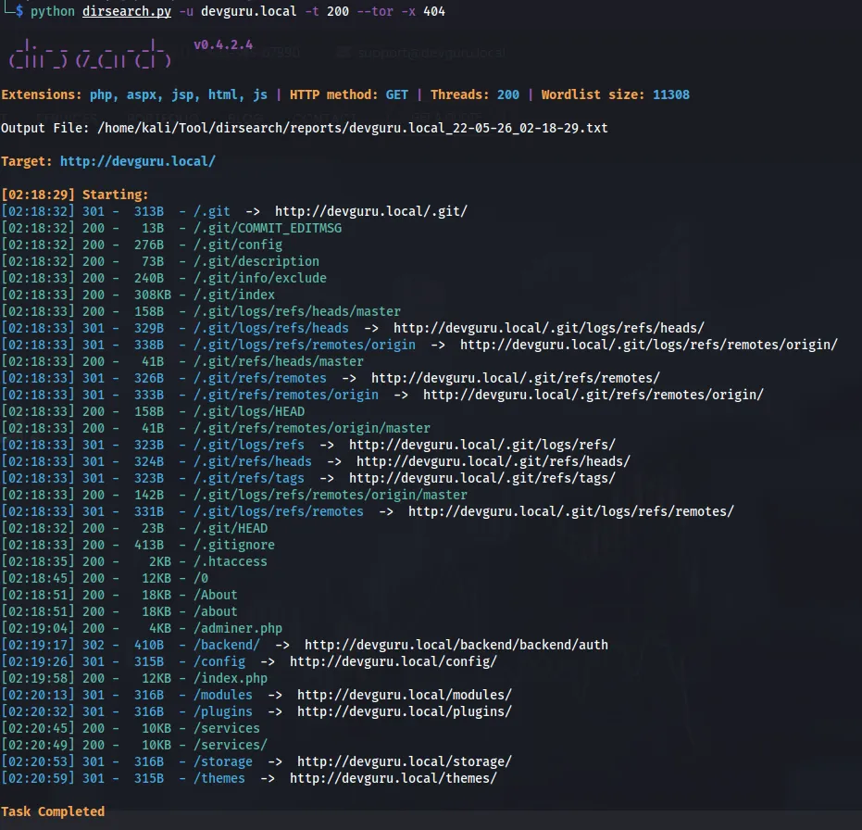
Task: Select the /.git/index 308KB entry path
Action: coord(233,295)
